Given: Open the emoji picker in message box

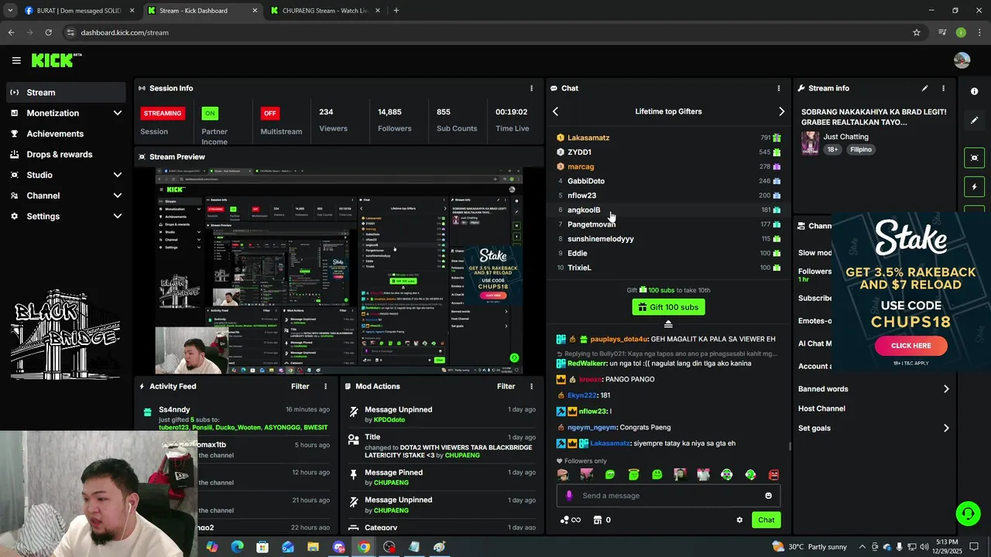Looking at the screenshot, I should [x=768, y=496].
